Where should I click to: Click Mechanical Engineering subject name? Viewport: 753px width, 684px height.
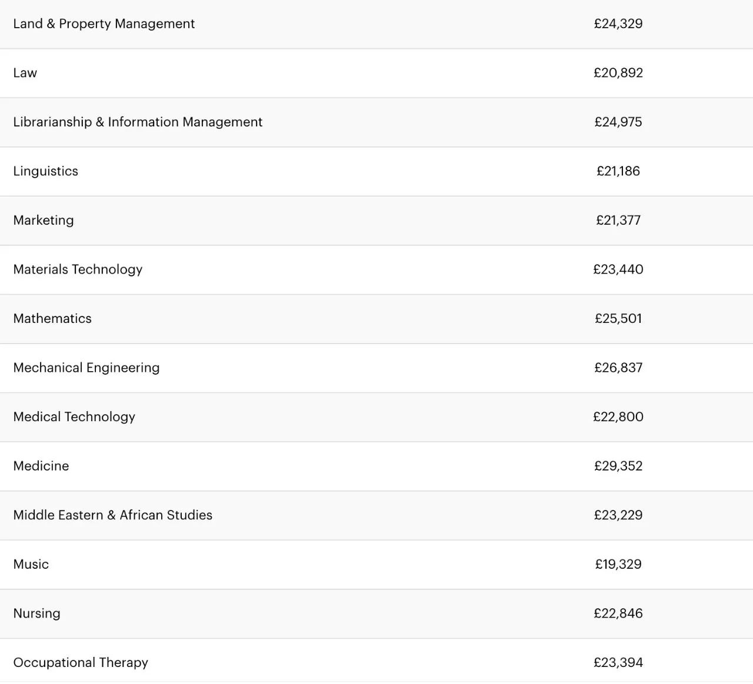pyautogui.click(x=86, y=368)
